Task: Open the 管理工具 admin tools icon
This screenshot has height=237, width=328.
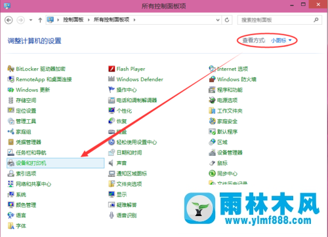Action: (10, 121)
